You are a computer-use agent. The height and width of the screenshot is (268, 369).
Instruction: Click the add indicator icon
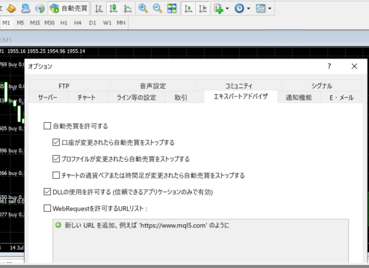pos(219,9)
